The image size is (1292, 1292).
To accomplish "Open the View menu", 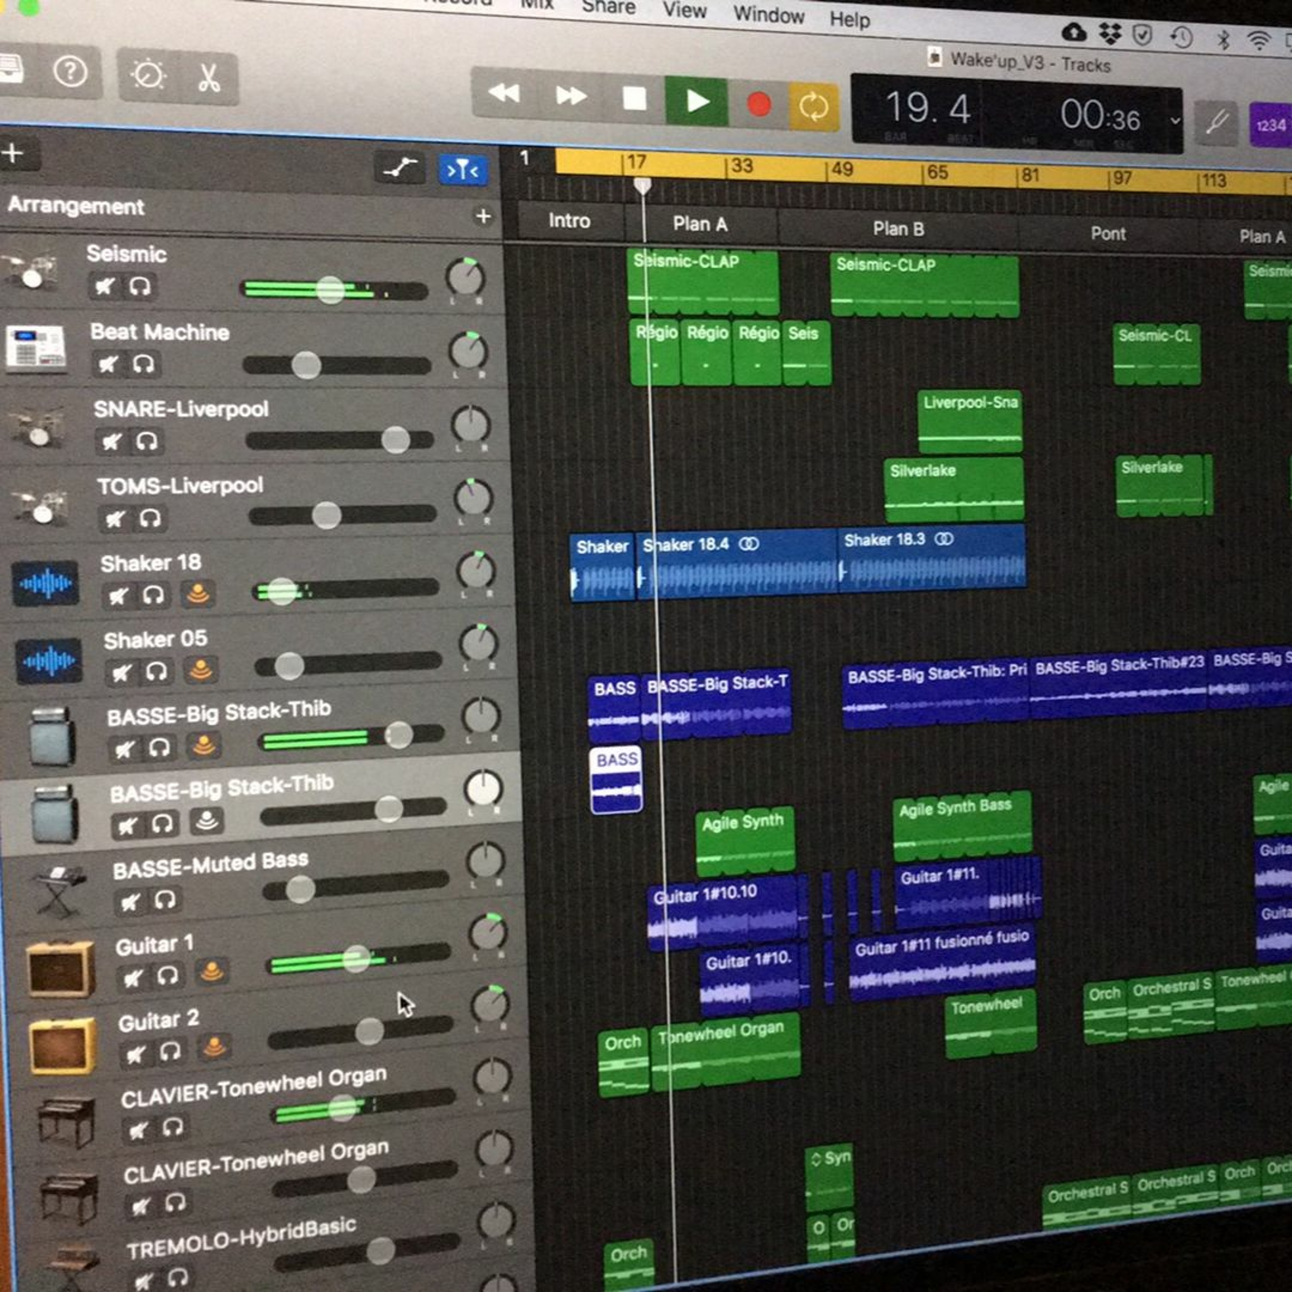I will (684, 10).
